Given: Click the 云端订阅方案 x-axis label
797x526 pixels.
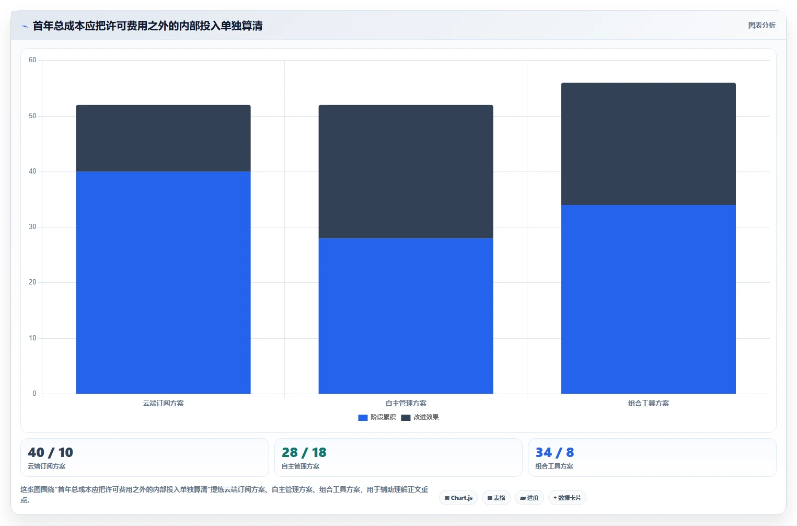Looking at the screenshot, I should coord(163,403).
